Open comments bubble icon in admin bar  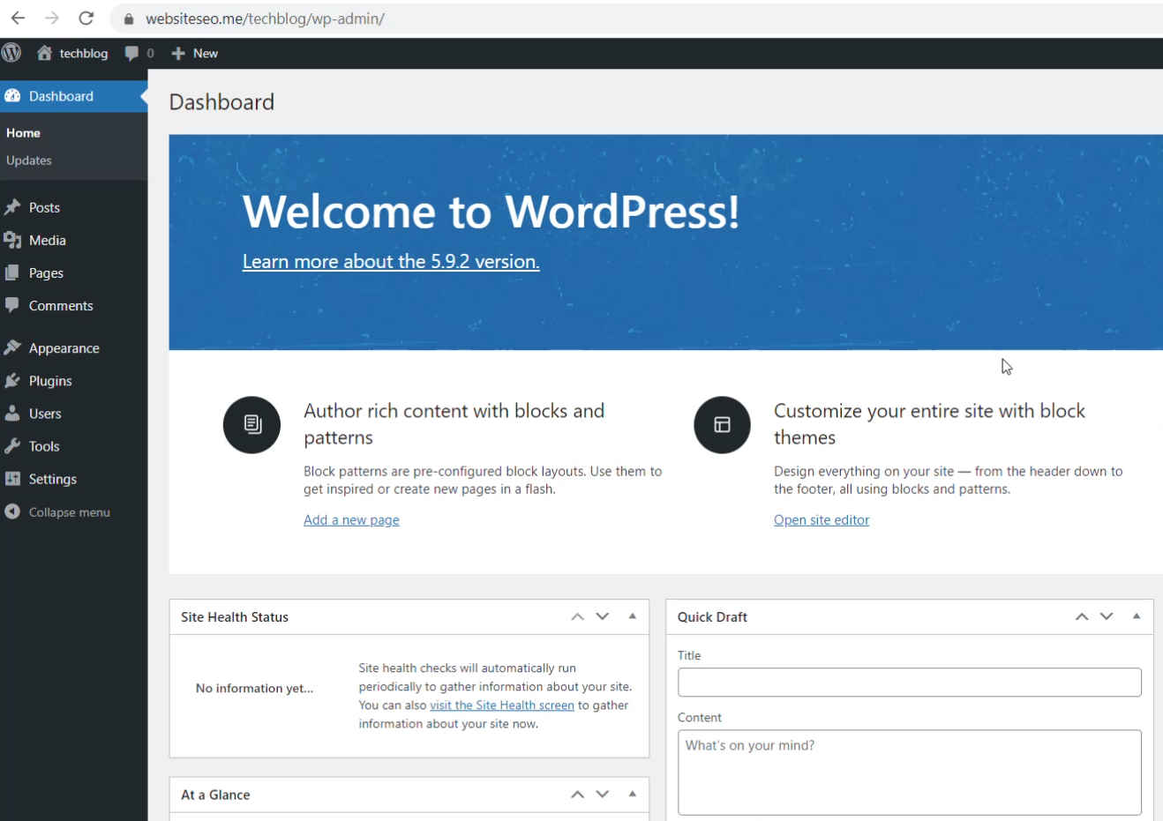pos(132,53)
